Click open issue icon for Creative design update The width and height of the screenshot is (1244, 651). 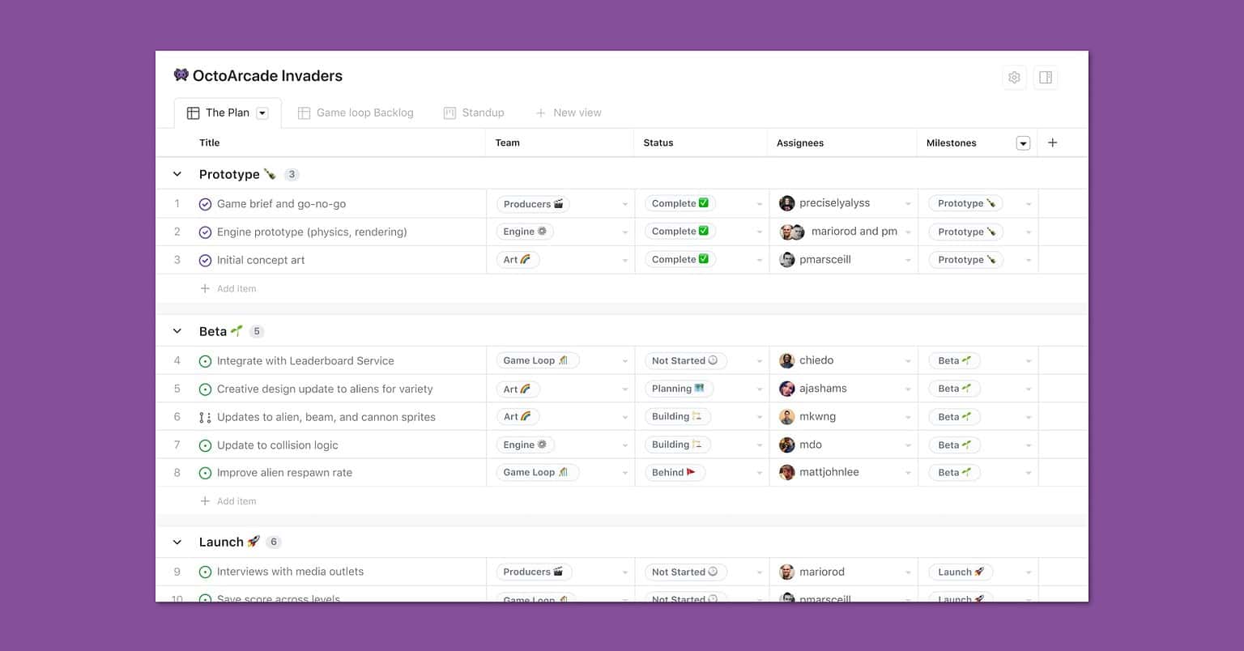(x=205, y=389)
